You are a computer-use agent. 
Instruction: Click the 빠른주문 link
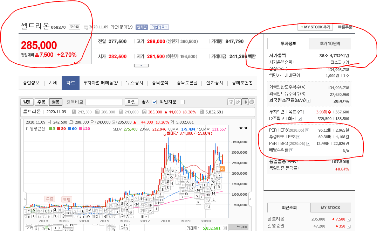tap(345, 27)
